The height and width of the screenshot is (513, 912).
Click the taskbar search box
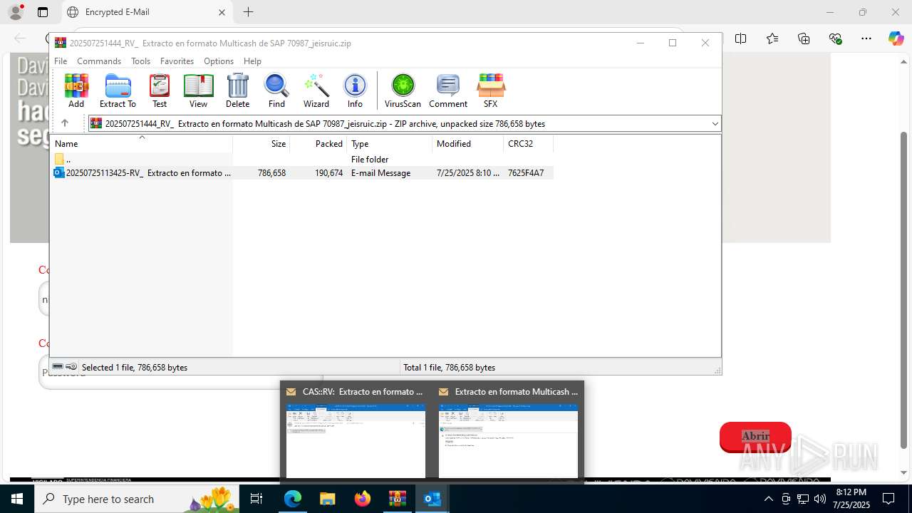pyautogui.click(x=137, y=499)
